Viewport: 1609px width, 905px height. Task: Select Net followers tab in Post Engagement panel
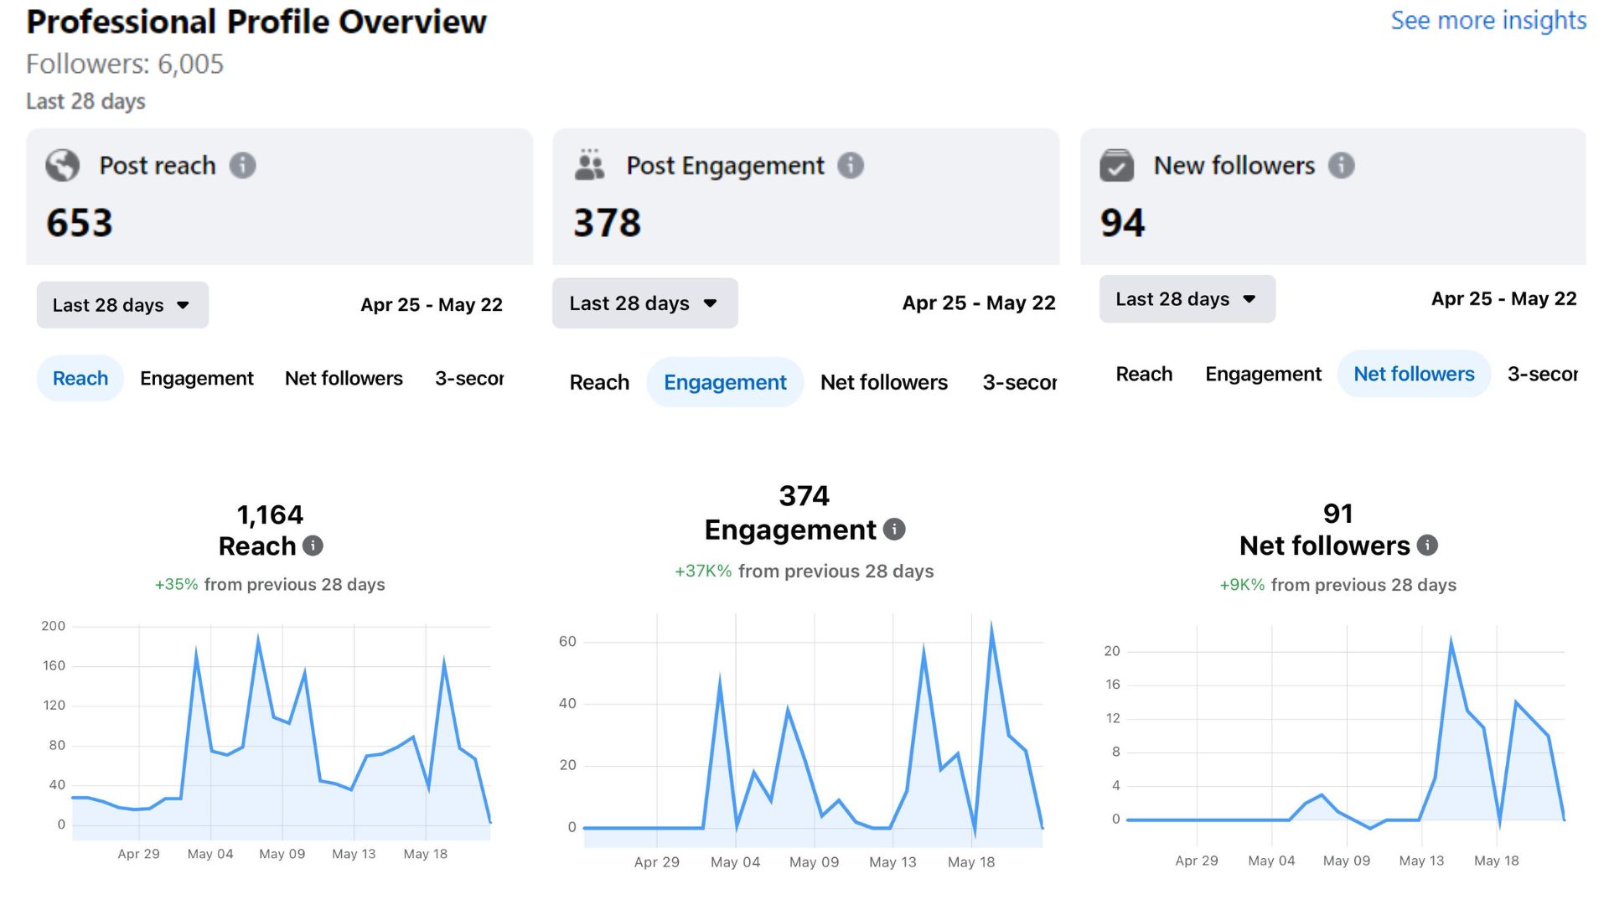click(x=883, y=383)
